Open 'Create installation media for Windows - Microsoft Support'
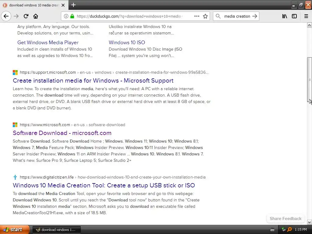The height and width of the screenshot is (234, 312). click(93, 80)
